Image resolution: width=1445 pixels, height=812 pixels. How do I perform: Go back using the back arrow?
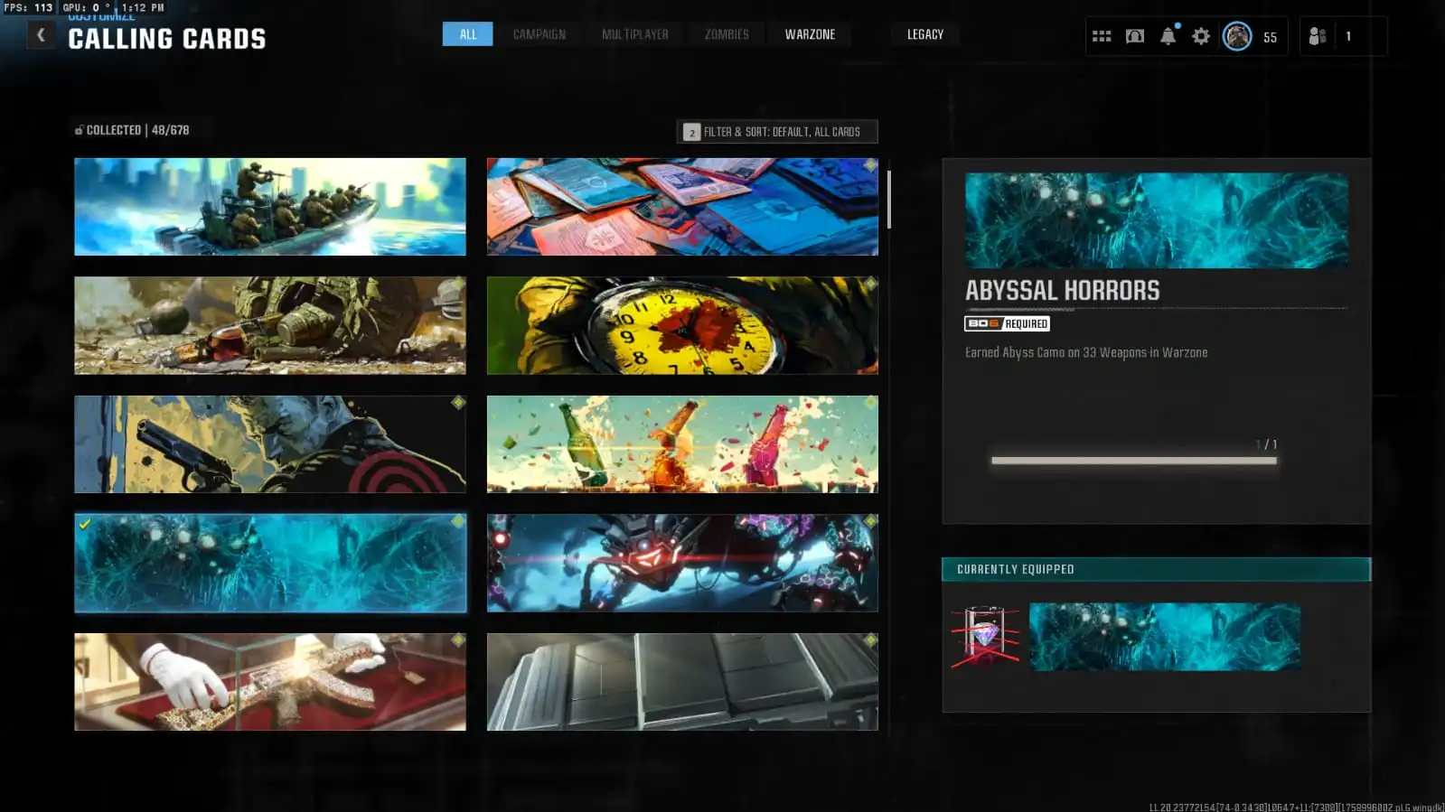41,35
